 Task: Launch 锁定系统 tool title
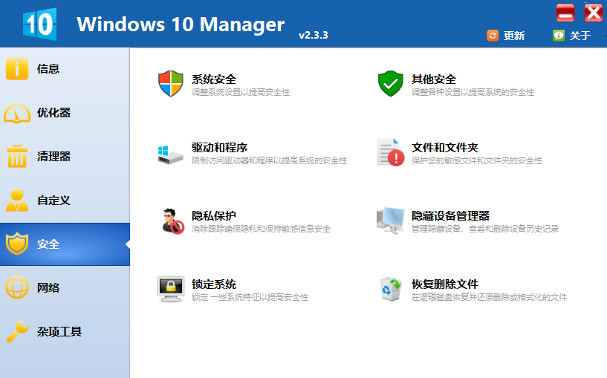point(214,284)
